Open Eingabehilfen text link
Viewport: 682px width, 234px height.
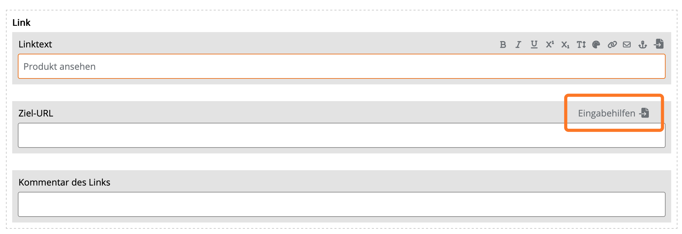(x=606, y=113)
